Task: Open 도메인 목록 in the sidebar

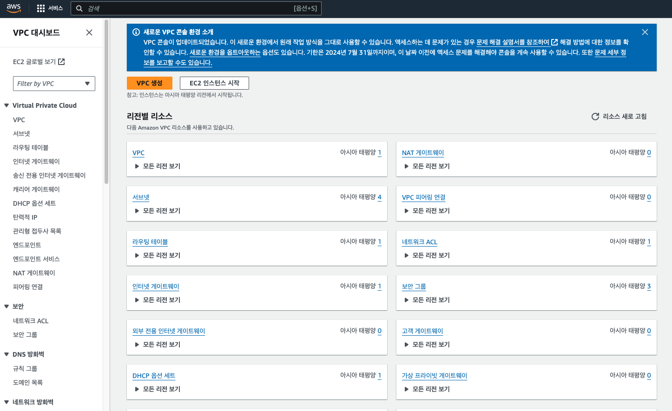Action: pyautogui.click(x=28, y=383)
